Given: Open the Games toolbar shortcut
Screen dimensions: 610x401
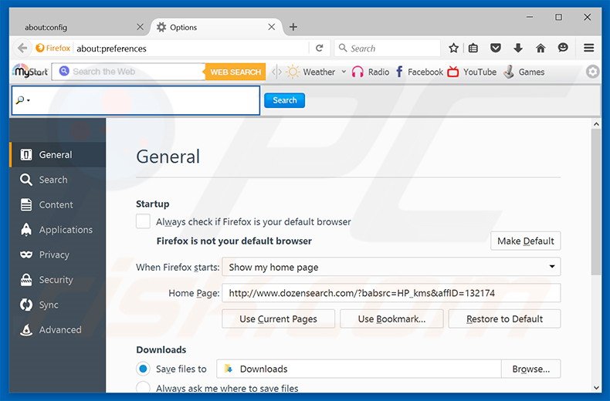Looking at the screenshot, I should (x=524, y=72).
